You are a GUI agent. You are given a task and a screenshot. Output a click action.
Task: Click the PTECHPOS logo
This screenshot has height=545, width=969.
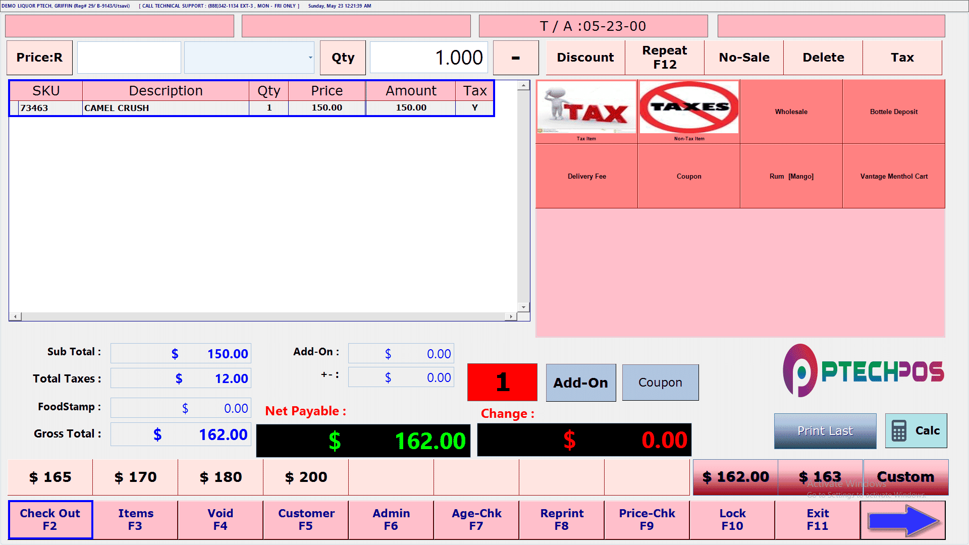tap(864, 371)
